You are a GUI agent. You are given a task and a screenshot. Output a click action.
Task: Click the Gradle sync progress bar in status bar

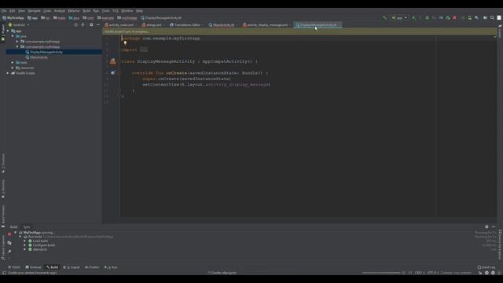381,273
